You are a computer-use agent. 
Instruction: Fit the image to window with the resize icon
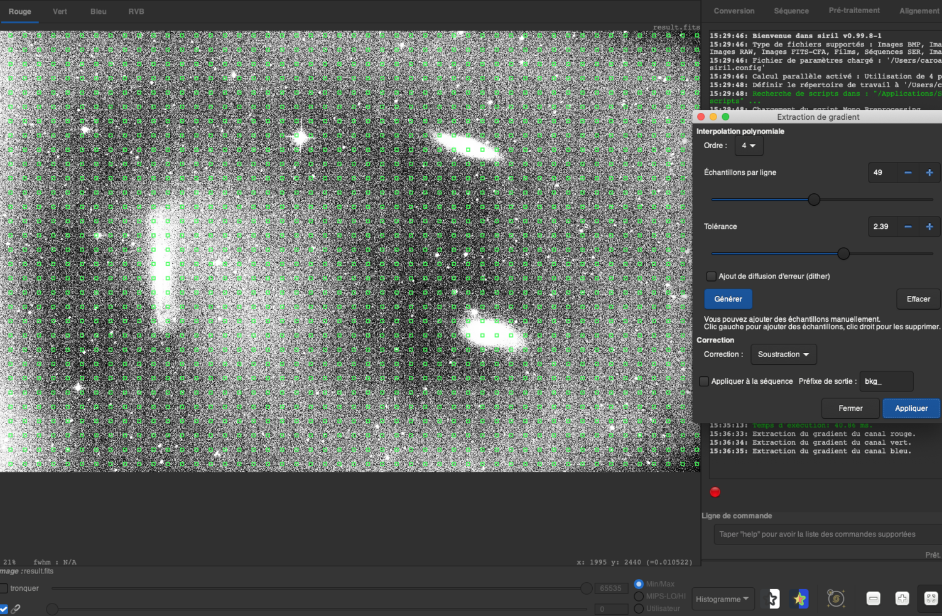pos(932,598)
